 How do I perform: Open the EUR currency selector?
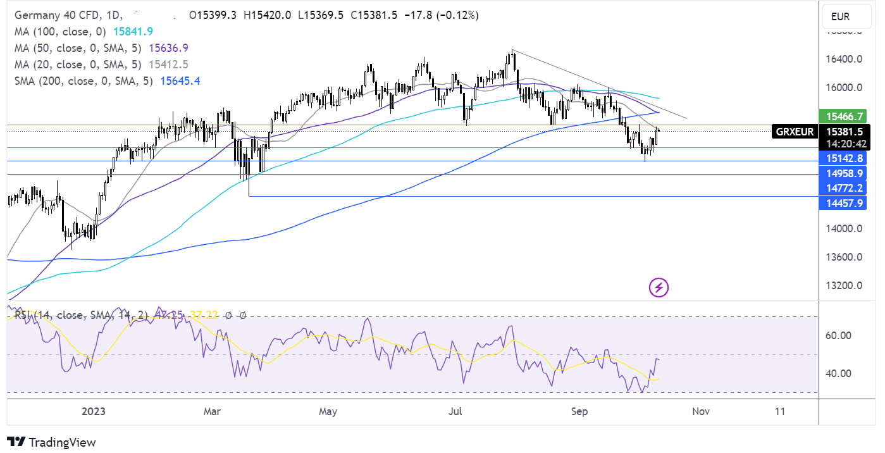(x=847, y=16)
